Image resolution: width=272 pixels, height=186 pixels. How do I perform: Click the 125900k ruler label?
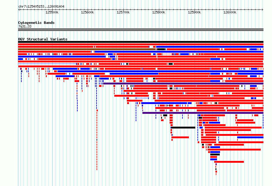pos(194,12)
